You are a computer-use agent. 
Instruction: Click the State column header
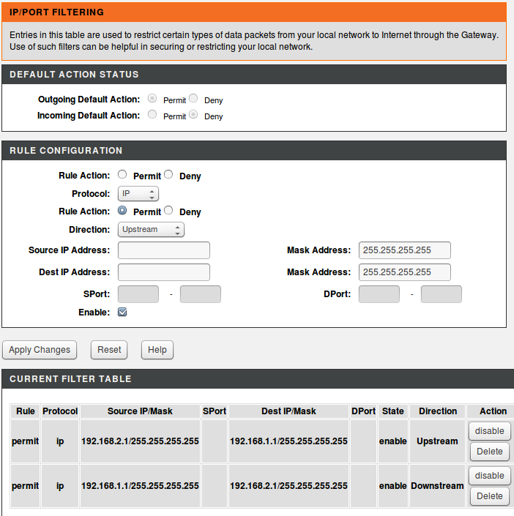point(393,411)
